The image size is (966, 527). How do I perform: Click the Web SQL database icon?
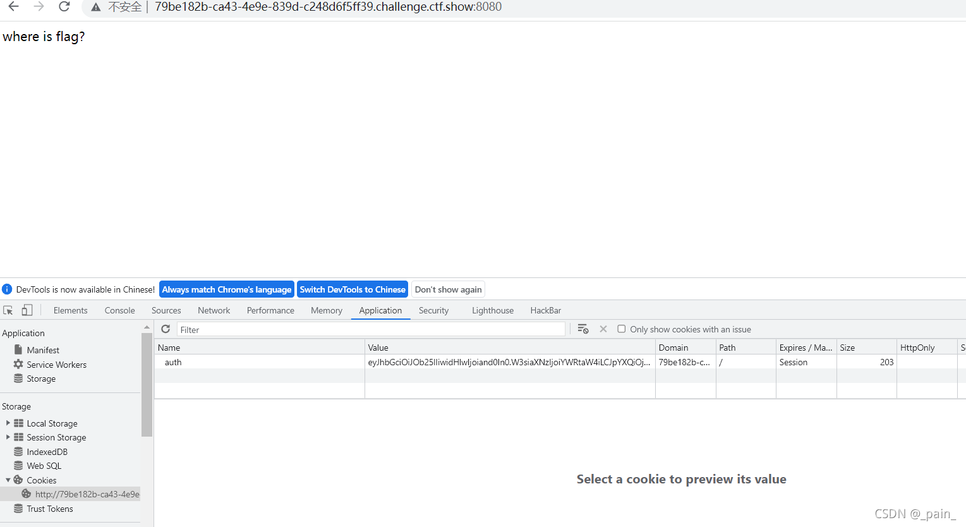(18, 466)
